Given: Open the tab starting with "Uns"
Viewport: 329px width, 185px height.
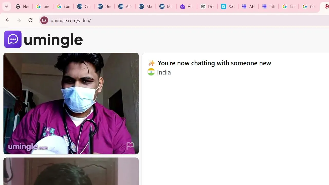Looking at the screenshot, I should coord(104,6).
